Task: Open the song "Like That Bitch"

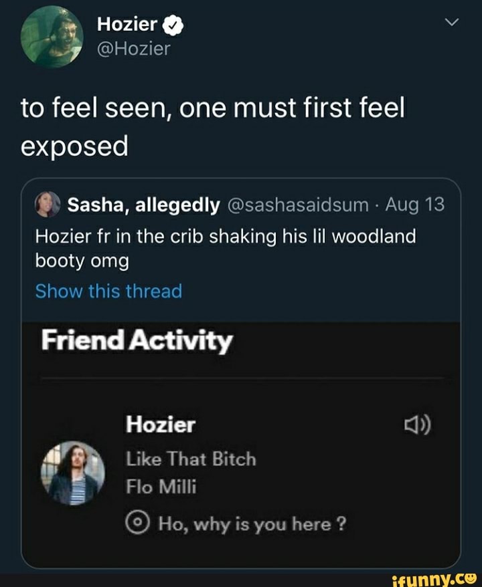Action: point(191,459)
